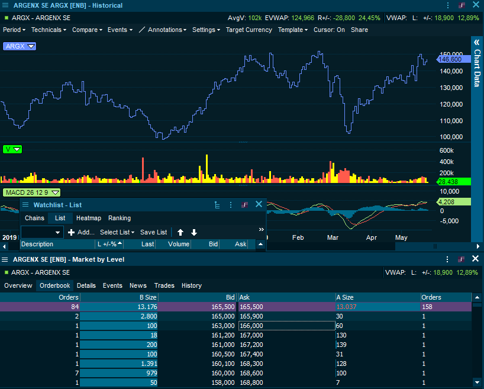484x389 pixels.
Task: Select the List tab in Watchlist
Action: coord(60,218)
